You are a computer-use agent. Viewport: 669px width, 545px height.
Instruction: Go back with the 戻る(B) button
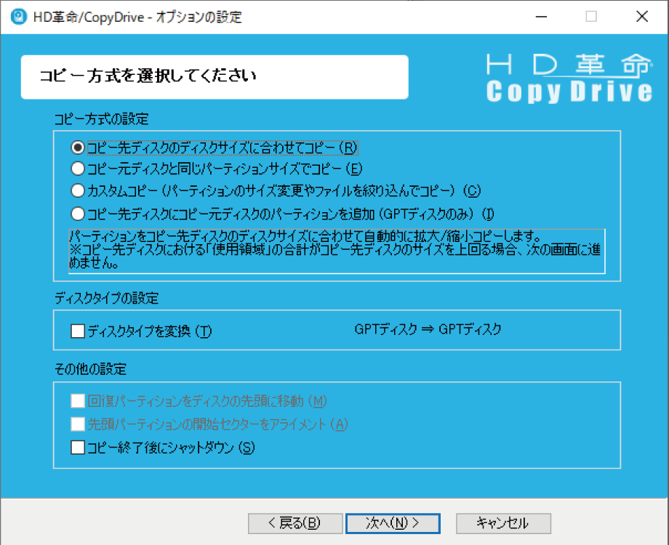point(295,523)
